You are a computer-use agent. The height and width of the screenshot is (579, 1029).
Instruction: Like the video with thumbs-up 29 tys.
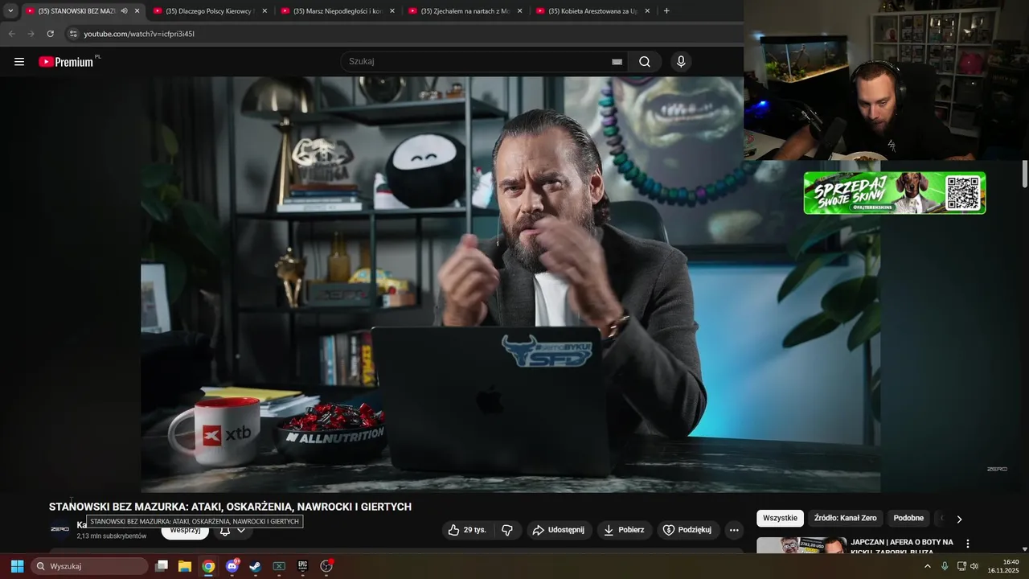(467, 530)
